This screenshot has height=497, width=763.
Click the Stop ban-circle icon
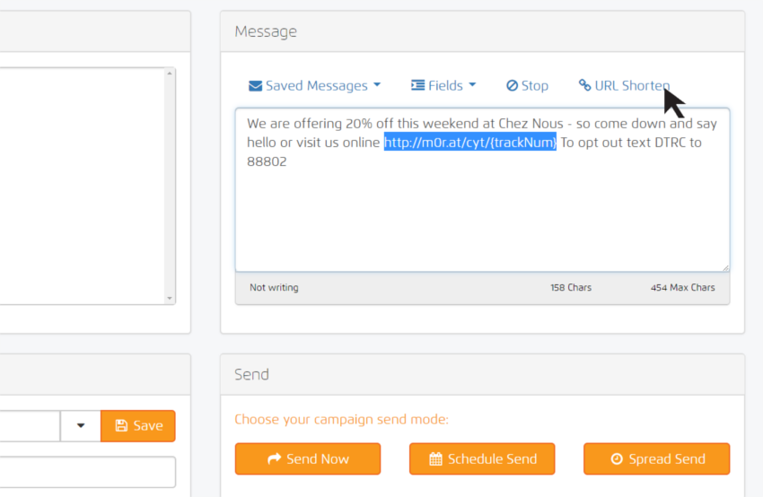coord(512,86)
